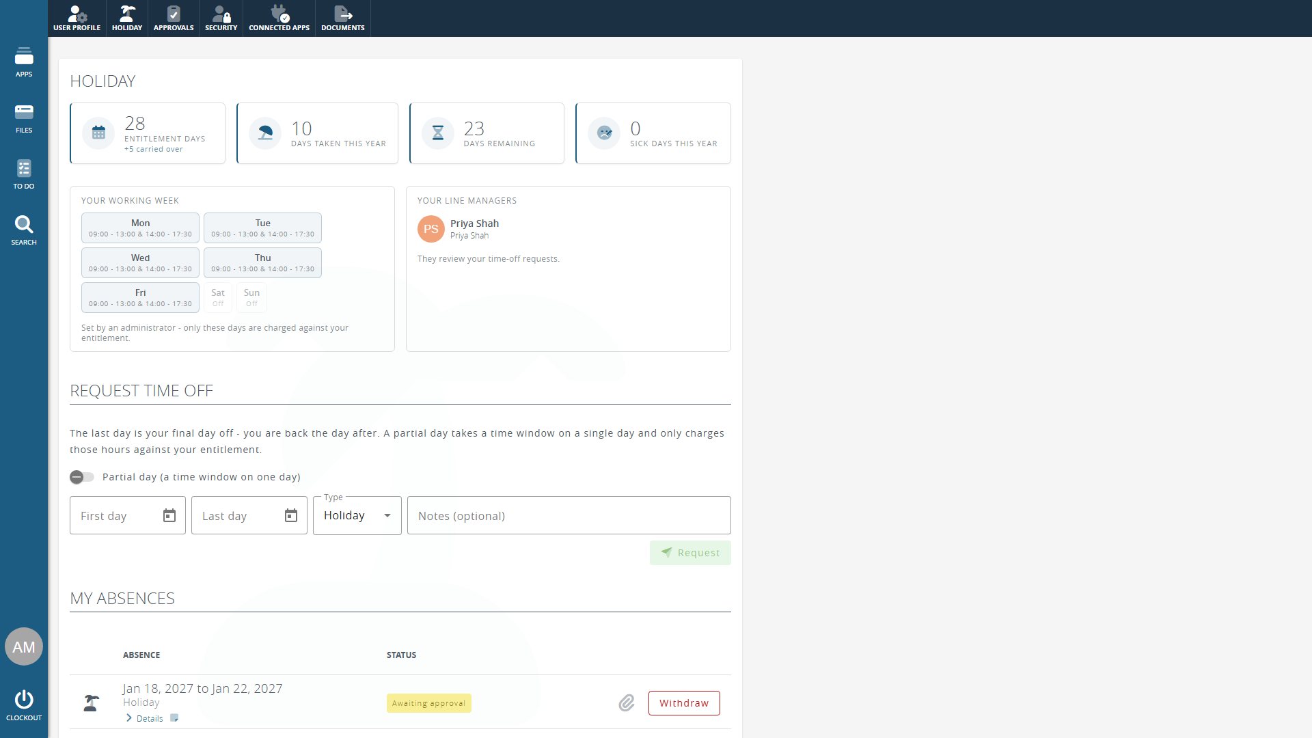Click the entitlement days calendar icon
1312x738 pixels.
pyautogui.click(x=98, y=133)
